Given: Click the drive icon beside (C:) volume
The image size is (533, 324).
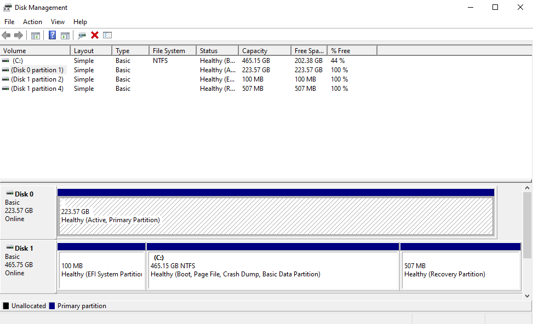Looking at the screenshot, I should click(x=5, y=60).
